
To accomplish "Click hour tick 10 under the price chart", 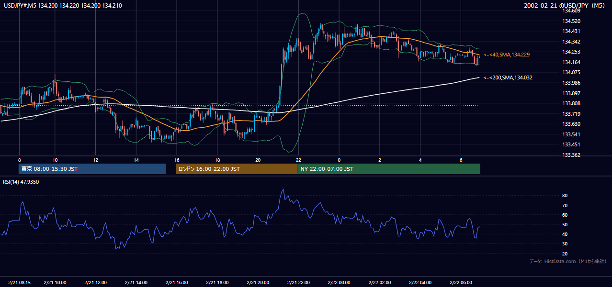I will (55, 160).
